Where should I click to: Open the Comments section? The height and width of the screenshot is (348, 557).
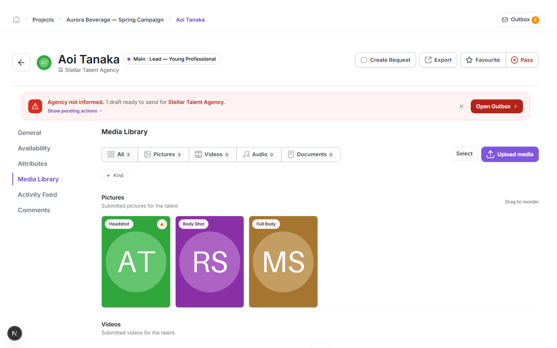[34, 210]
